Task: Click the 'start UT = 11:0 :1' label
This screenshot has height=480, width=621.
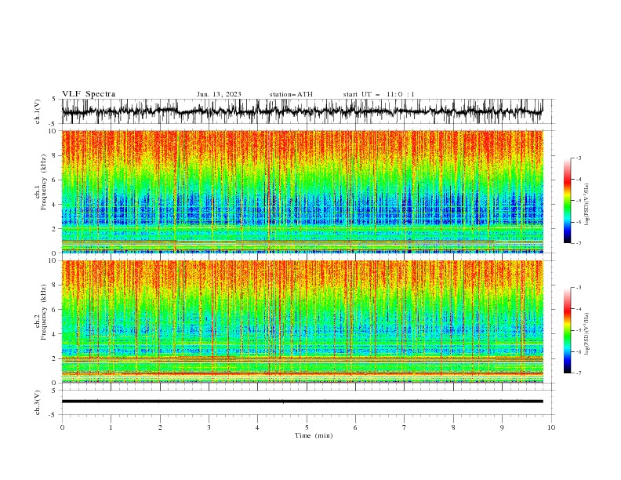Action: tap(379, 94)
